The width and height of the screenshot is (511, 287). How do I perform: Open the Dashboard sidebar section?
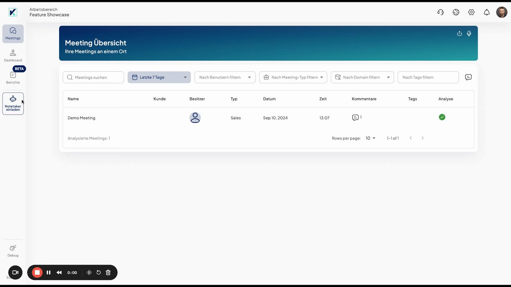(13, 56)
